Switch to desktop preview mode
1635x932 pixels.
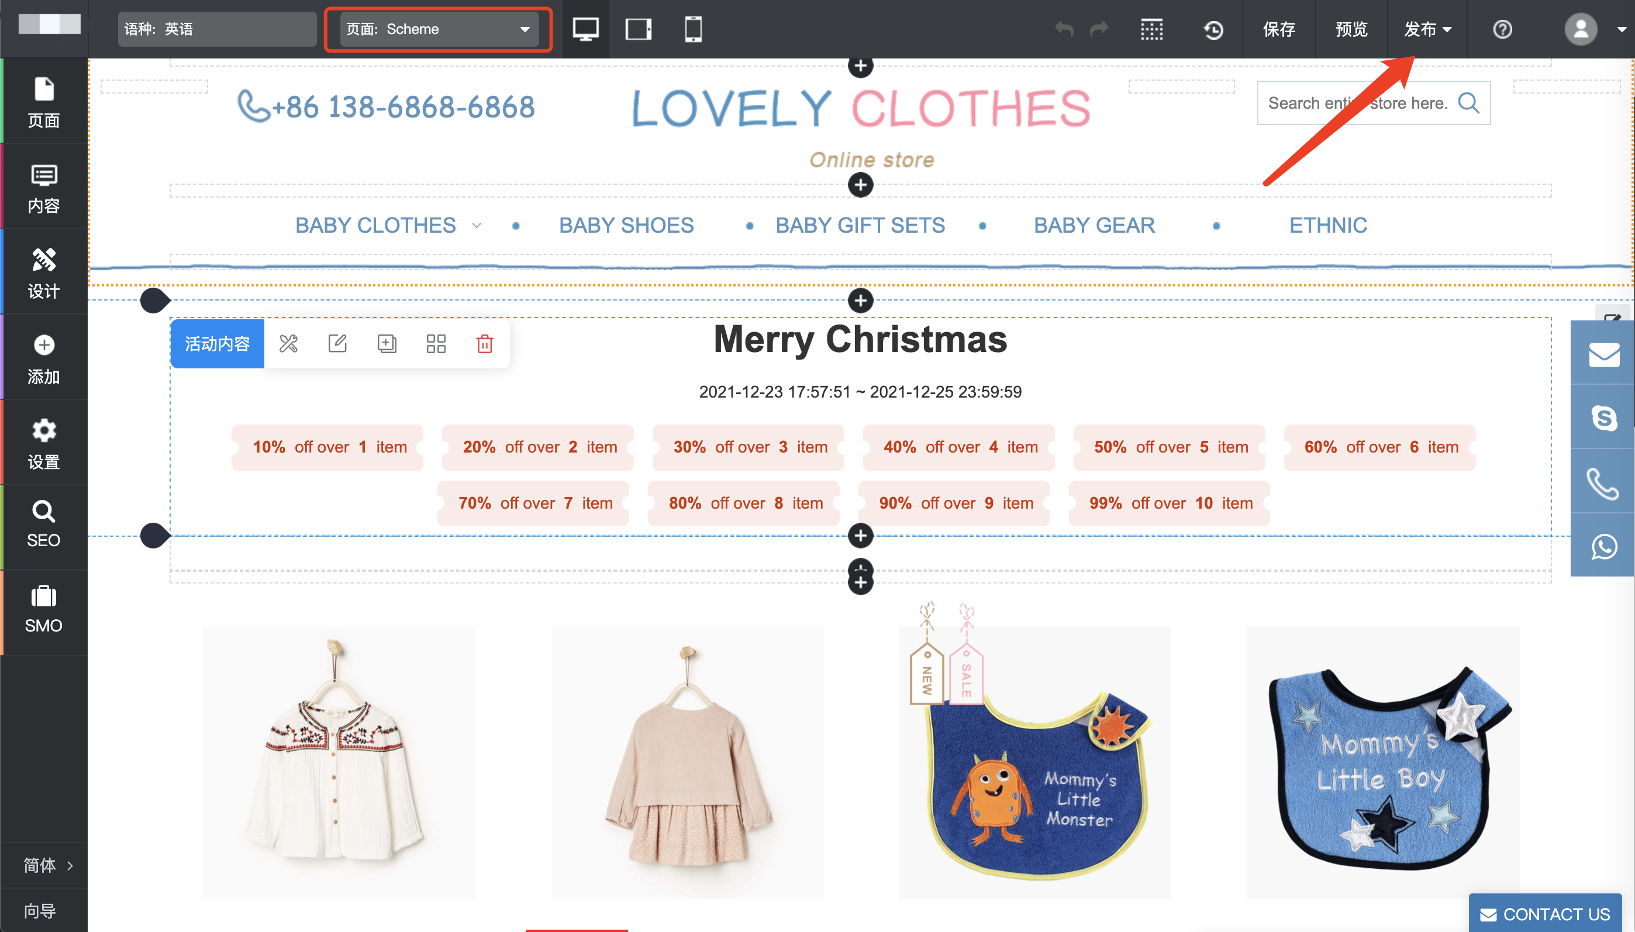click(x=585, y=29)
